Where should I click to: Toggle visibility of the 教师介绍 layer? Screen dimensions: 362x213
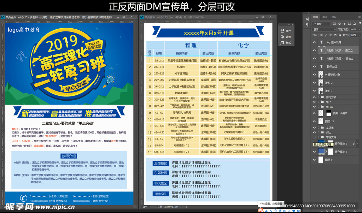[x=314, y=66]
